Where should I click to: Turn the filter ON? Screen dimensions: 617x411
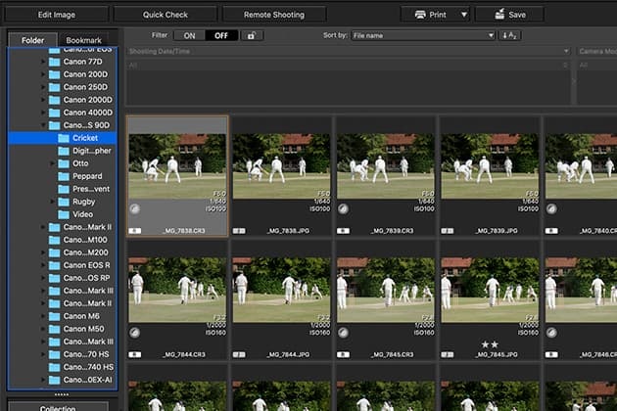[189, 36]
